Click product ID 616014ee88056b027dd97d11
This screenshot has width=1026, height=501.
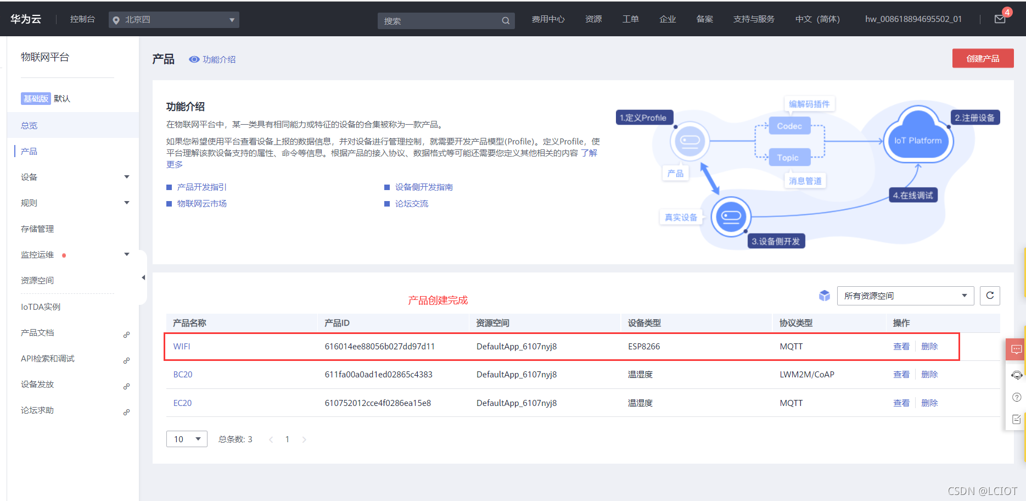[x=379, y=347]
